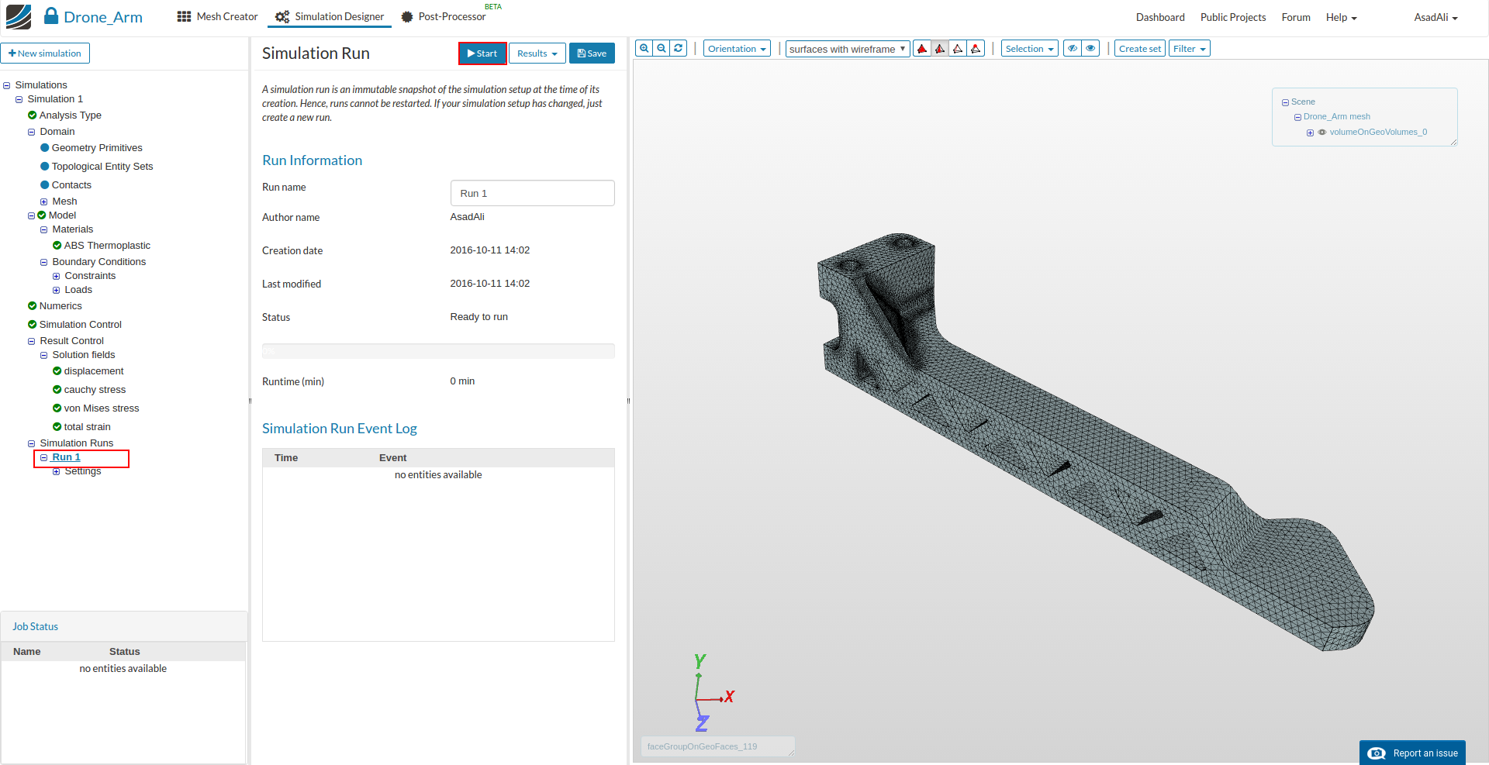Open the surfaces with wireframe render dropdown
Screen dimensions: 1489x765
(847, 49)
